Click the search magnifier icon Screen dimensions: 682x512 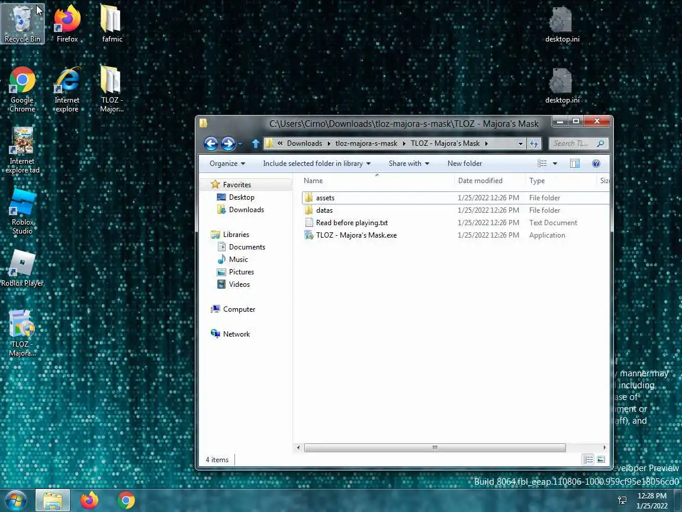tap(601, 143)
